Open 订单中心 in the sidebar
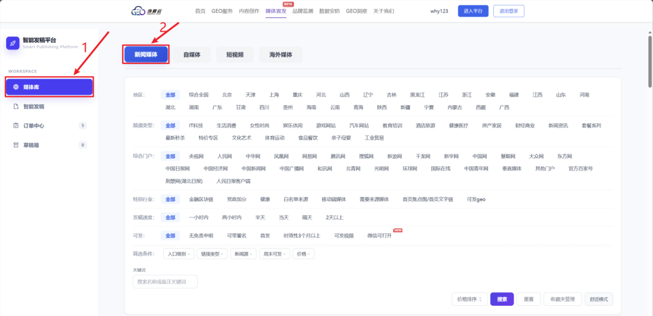 point(50,125)
